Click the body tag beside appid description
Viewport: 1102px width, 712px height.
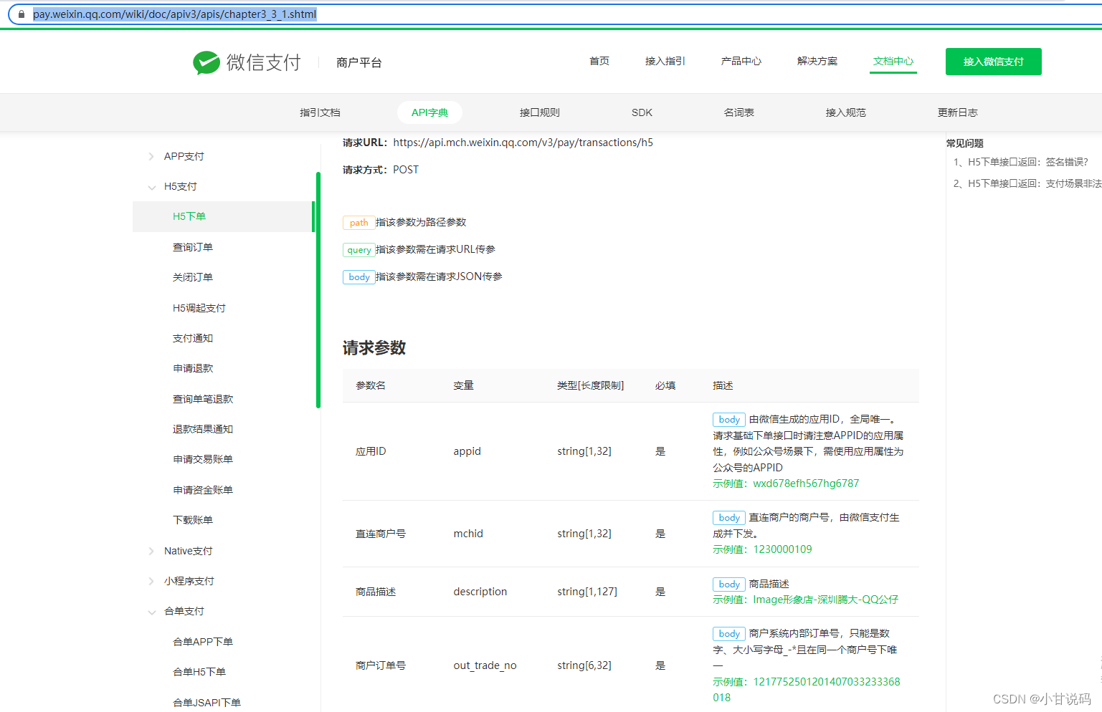tap(728, 419)
